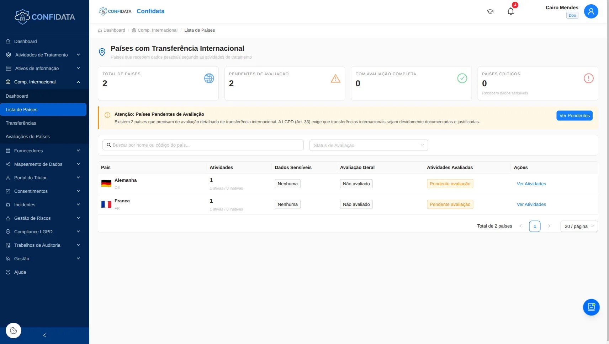
Task: Click the France flag icon
Action: click(106, 204)
